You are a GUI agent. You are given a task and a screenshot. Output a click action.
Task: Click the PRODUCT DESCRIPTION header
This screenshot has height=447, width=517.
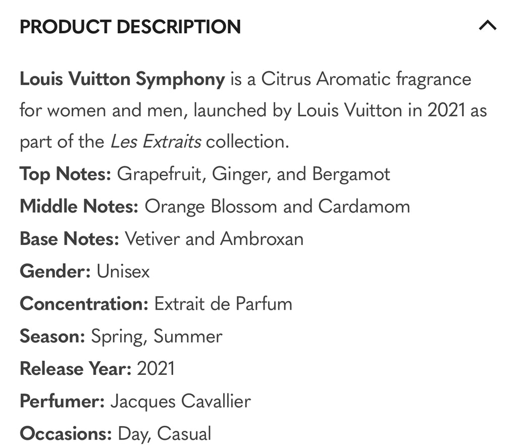click(130, 27)
